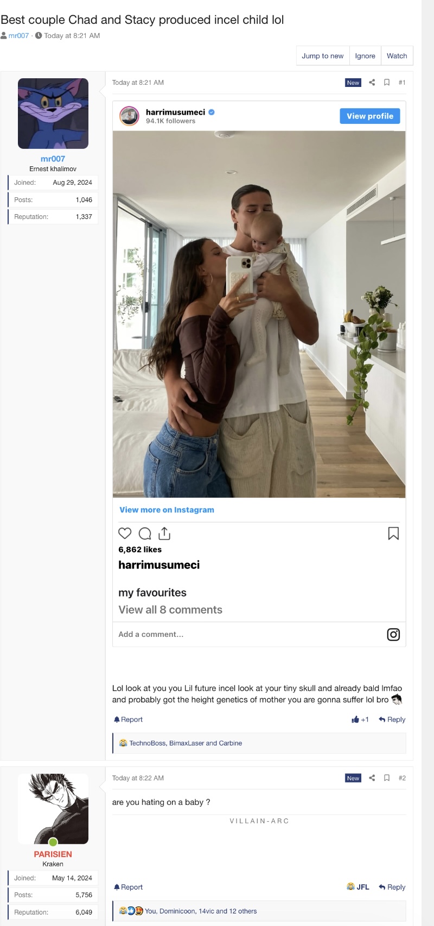Toggle the JFL reaction on second post
The height and width of the screenshot is (926, 434).
click(x=358, y=887)
